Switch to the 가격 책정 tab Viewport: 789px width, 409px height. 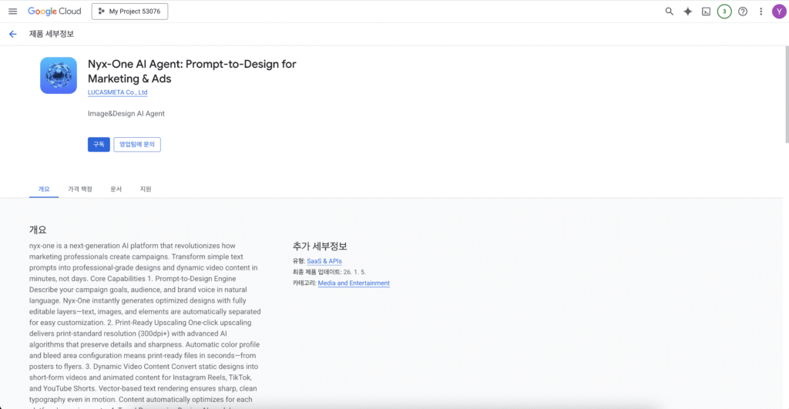pyautogui.click(x=79, y=189)
